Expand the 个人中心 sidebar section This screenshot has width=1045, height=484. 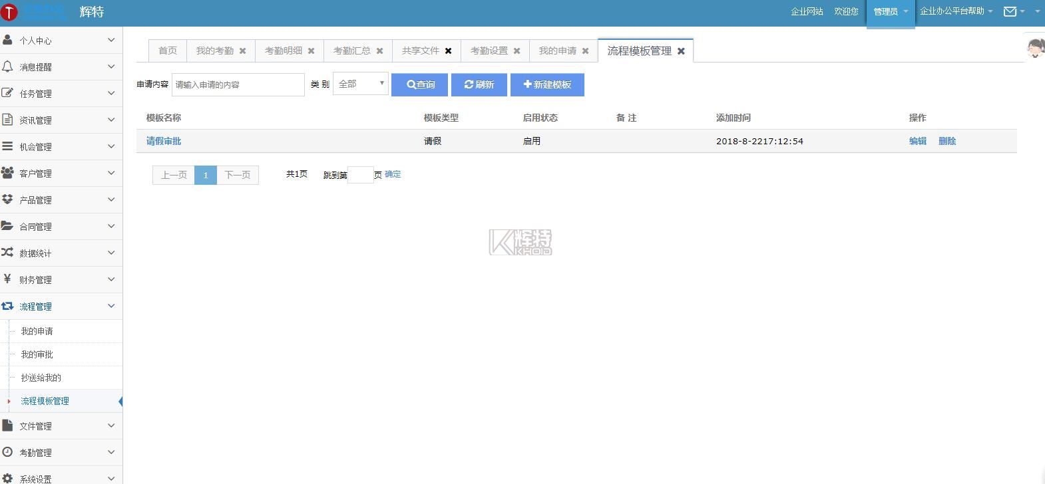(x=61, y=41)
